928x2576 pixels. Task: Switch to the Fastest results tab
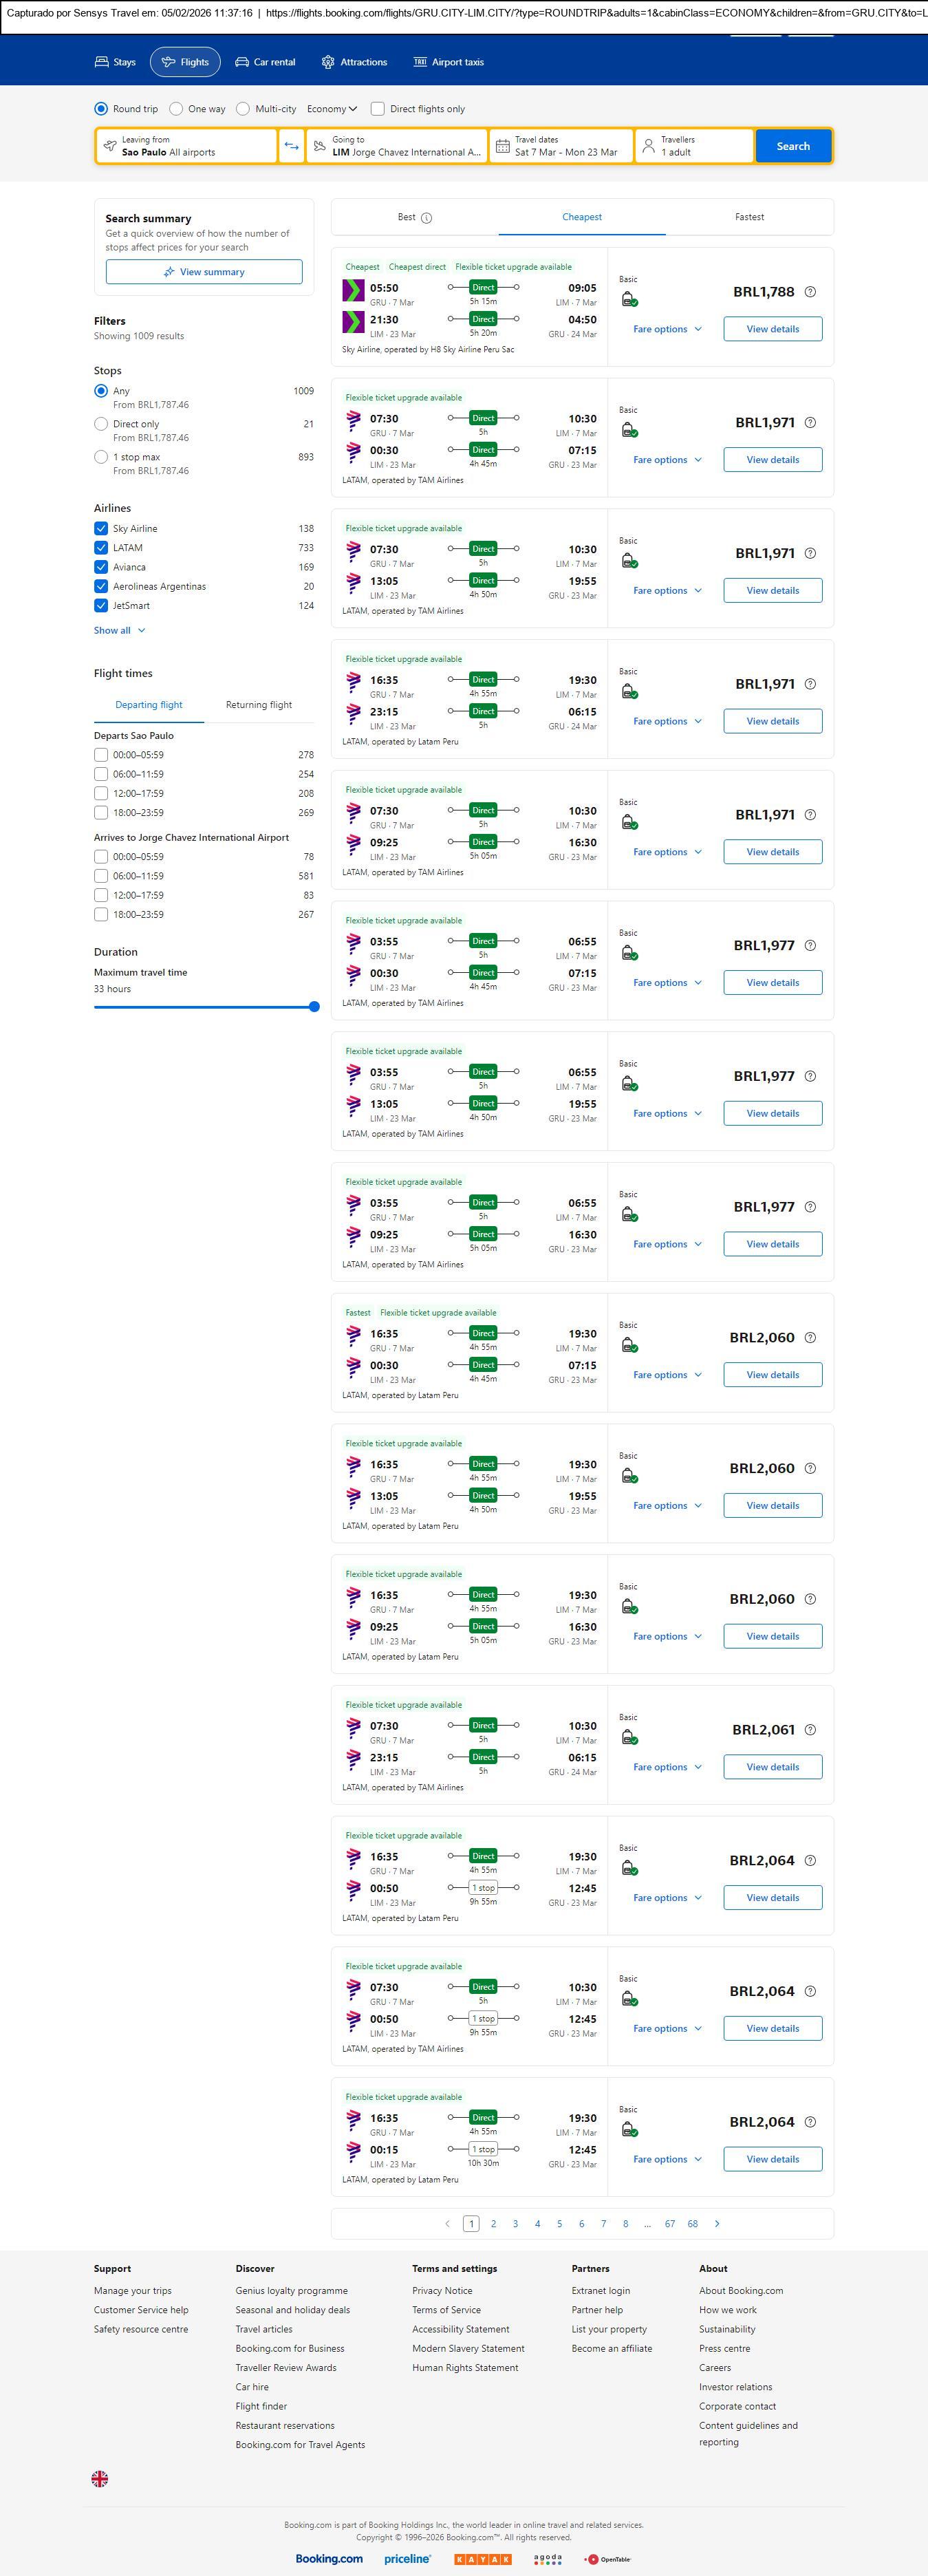click(749, 217)
